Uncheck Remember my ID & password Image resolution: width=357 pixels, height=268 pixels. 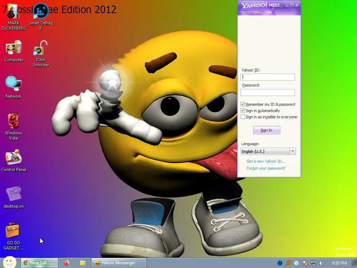[243, 104]
